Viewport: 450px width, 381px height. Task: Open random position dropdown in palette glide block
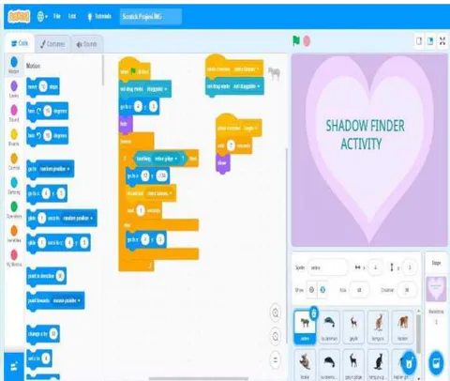pyautogui.click(x=78, y=218)
